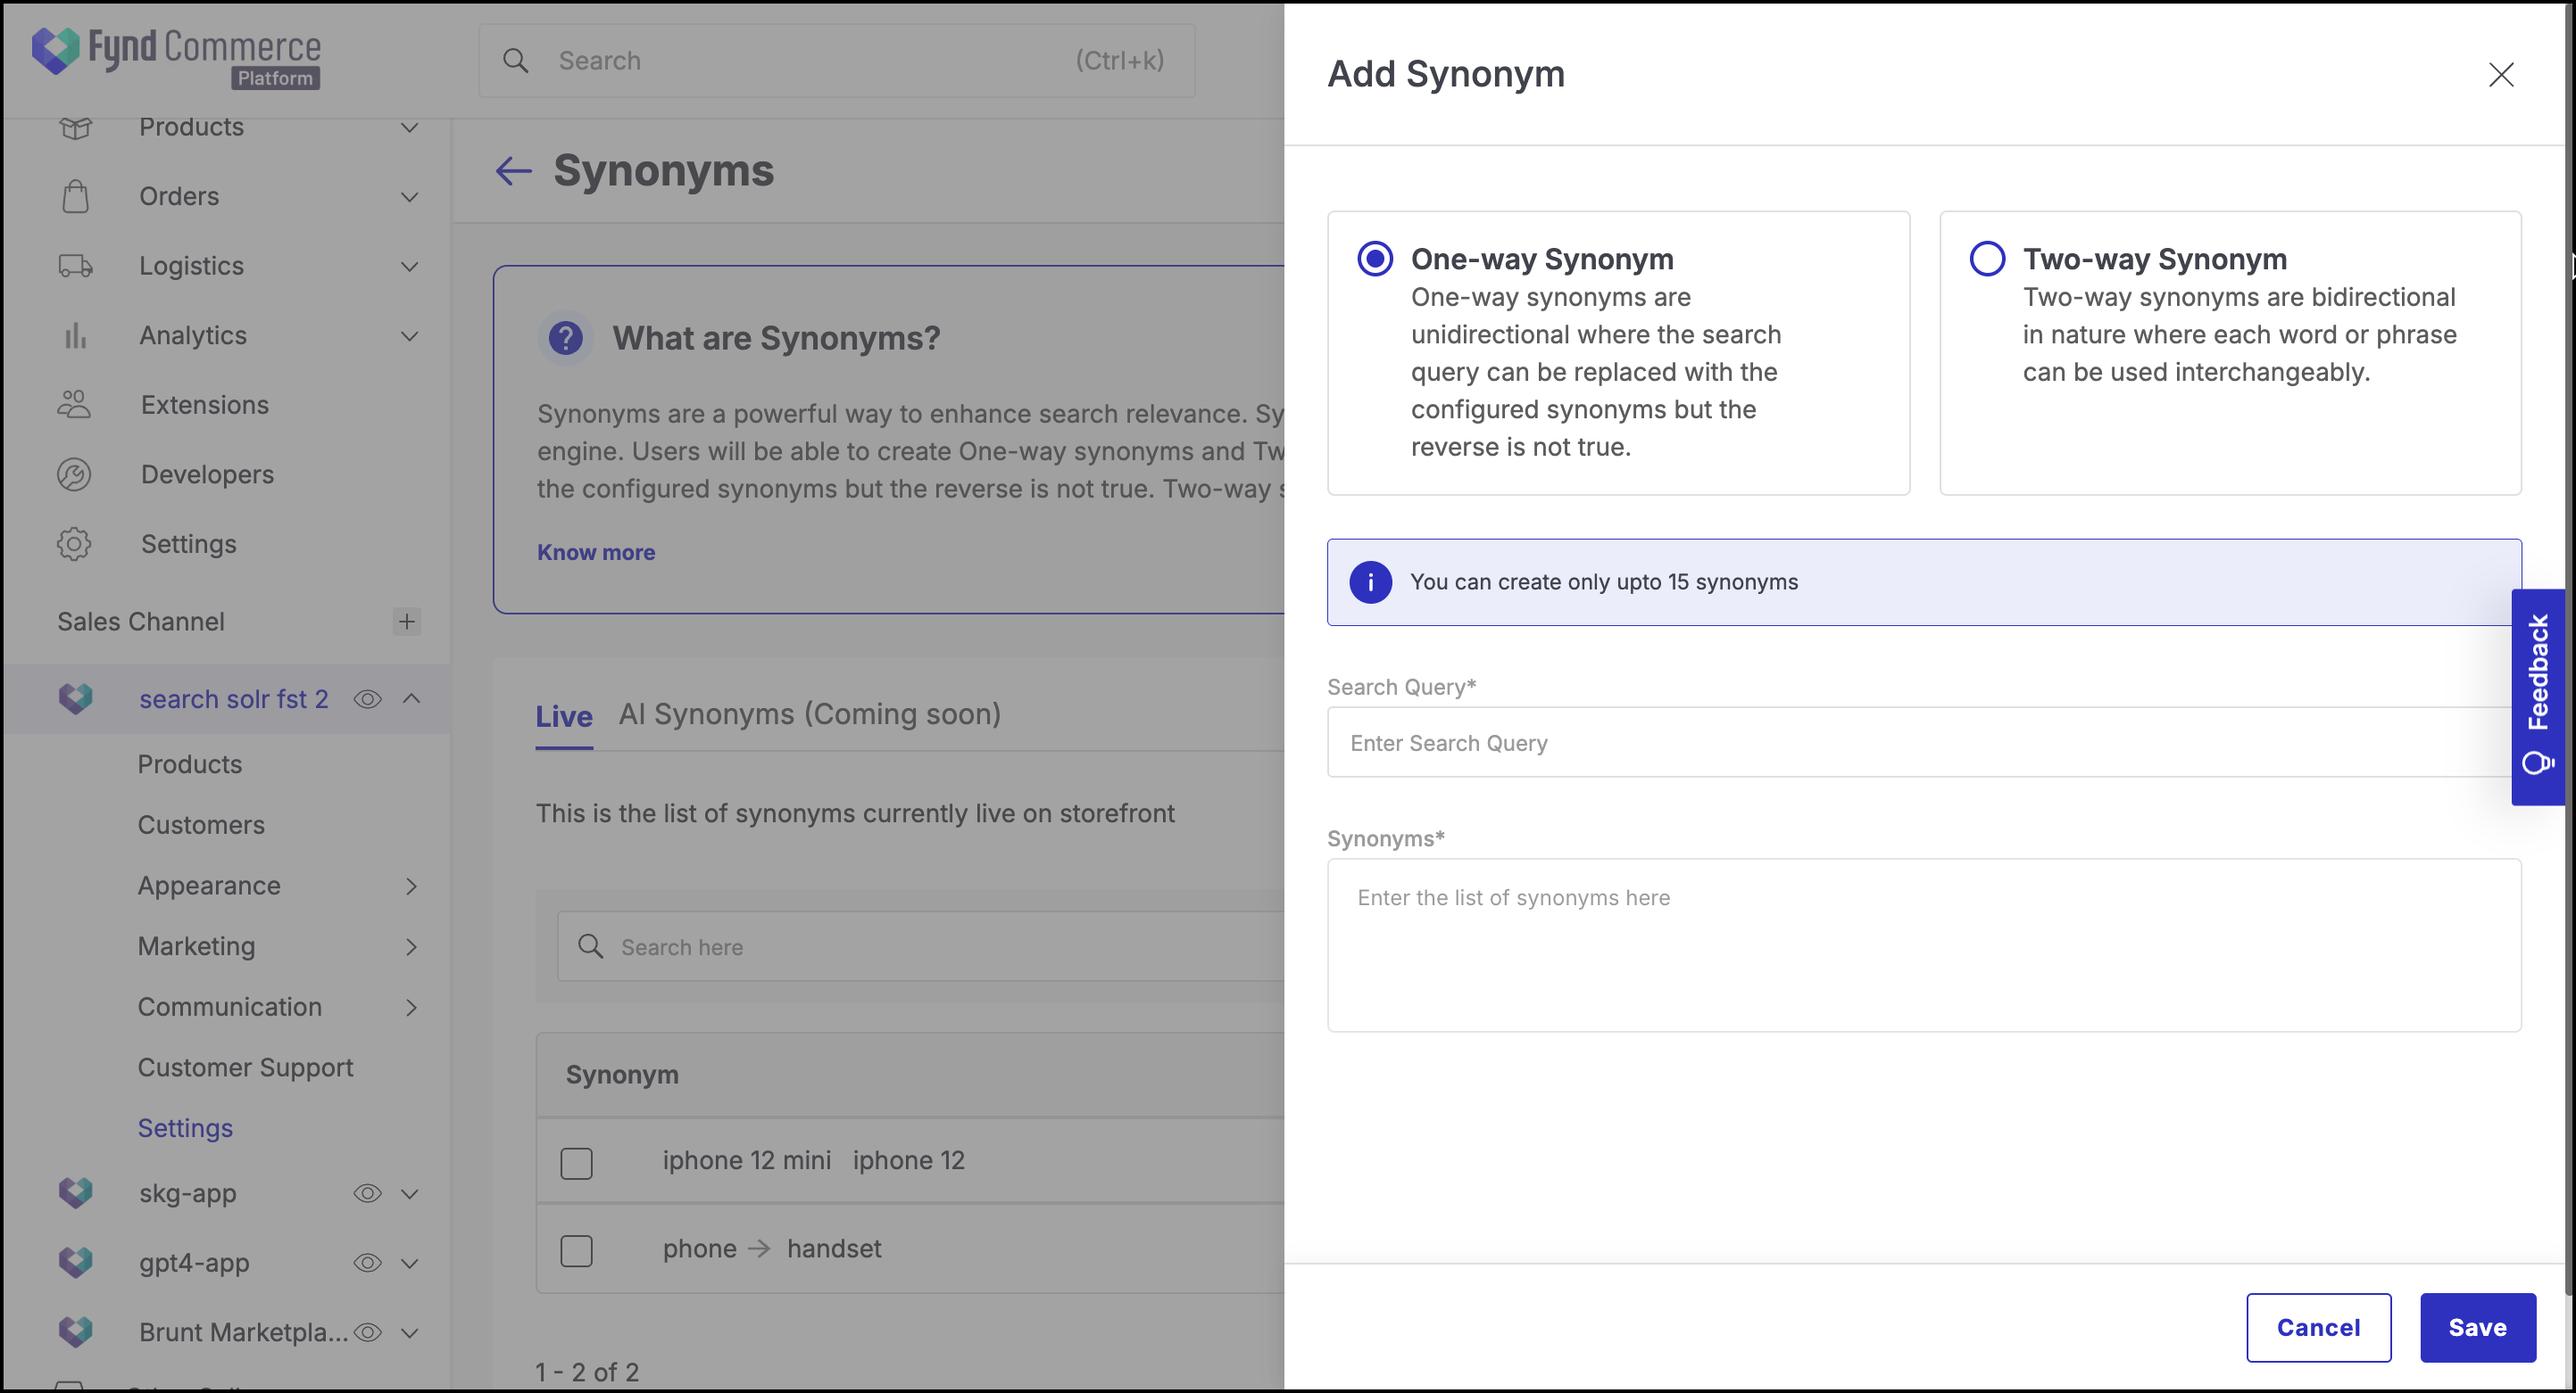Click the search solr fst 2 channel name
Image resolution: width=2576 pixels, height=1393 pixels.
234,699
